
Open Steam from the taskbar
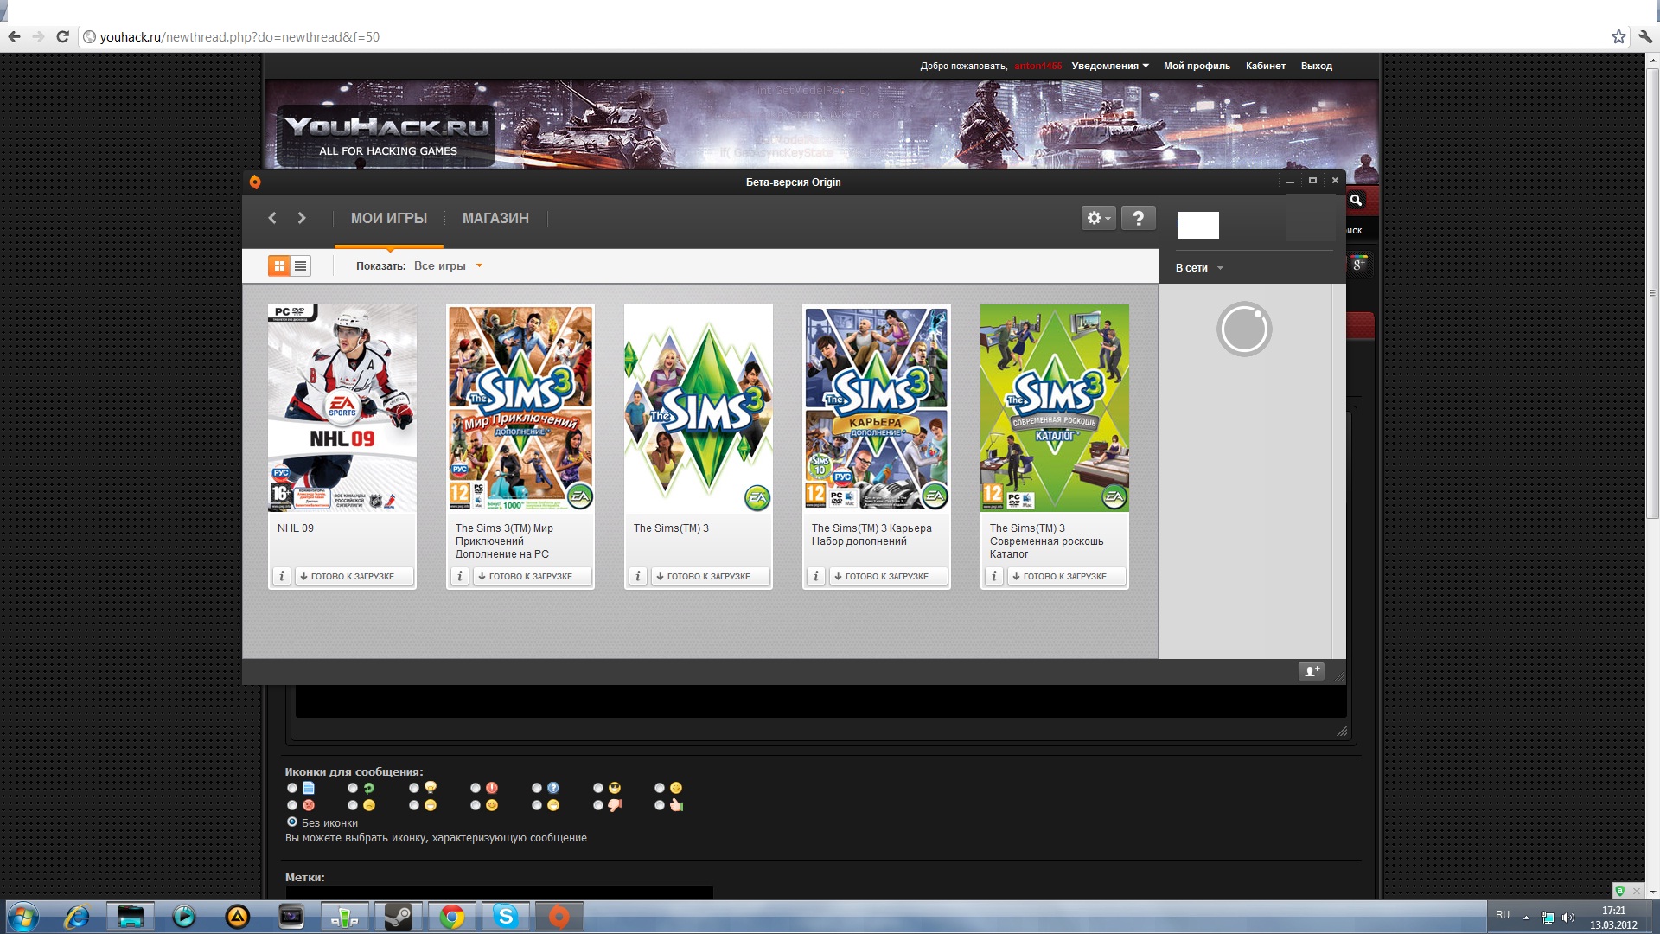click(399, 916)
